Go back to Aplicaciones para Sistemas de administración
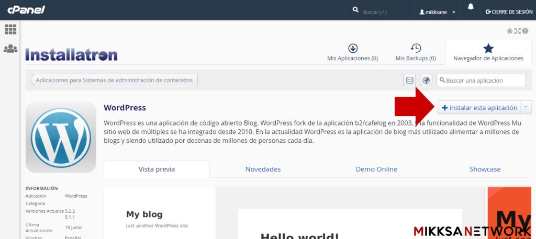 tap(114, 80)
